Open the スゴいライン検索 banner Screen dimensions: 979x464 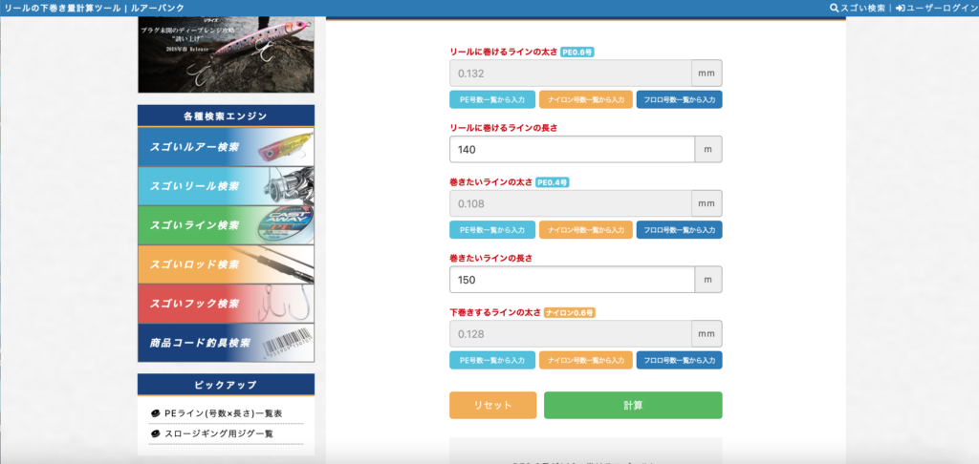(226, 225)
